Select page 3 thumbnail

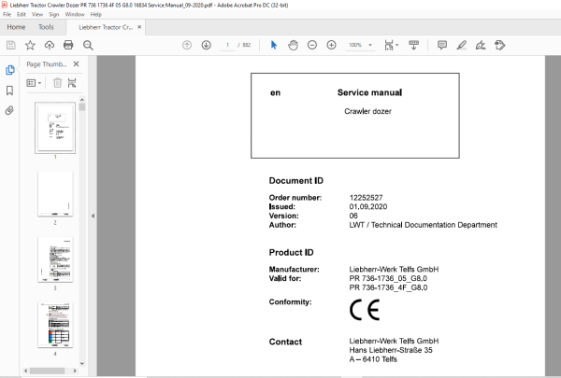click(x=55, y=259)
